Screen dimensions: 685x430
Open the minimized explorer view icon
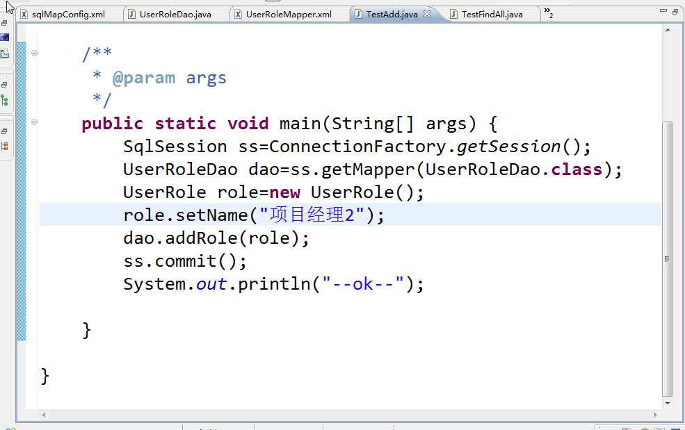click(5, 54)
